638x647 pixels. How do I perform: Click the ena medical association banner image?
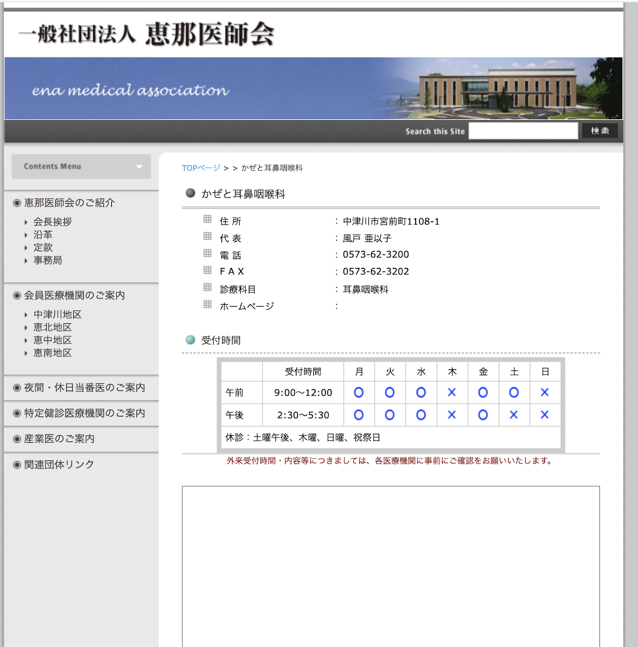313,89
